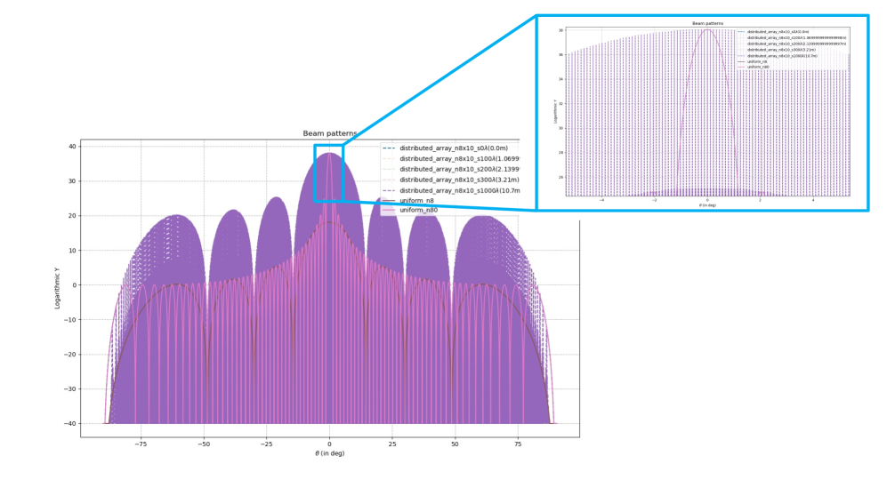Click the purple dashed s1000λ legend line swatch
The height and width of the screenshot is (480, 887).
click(x=389, y=190)
